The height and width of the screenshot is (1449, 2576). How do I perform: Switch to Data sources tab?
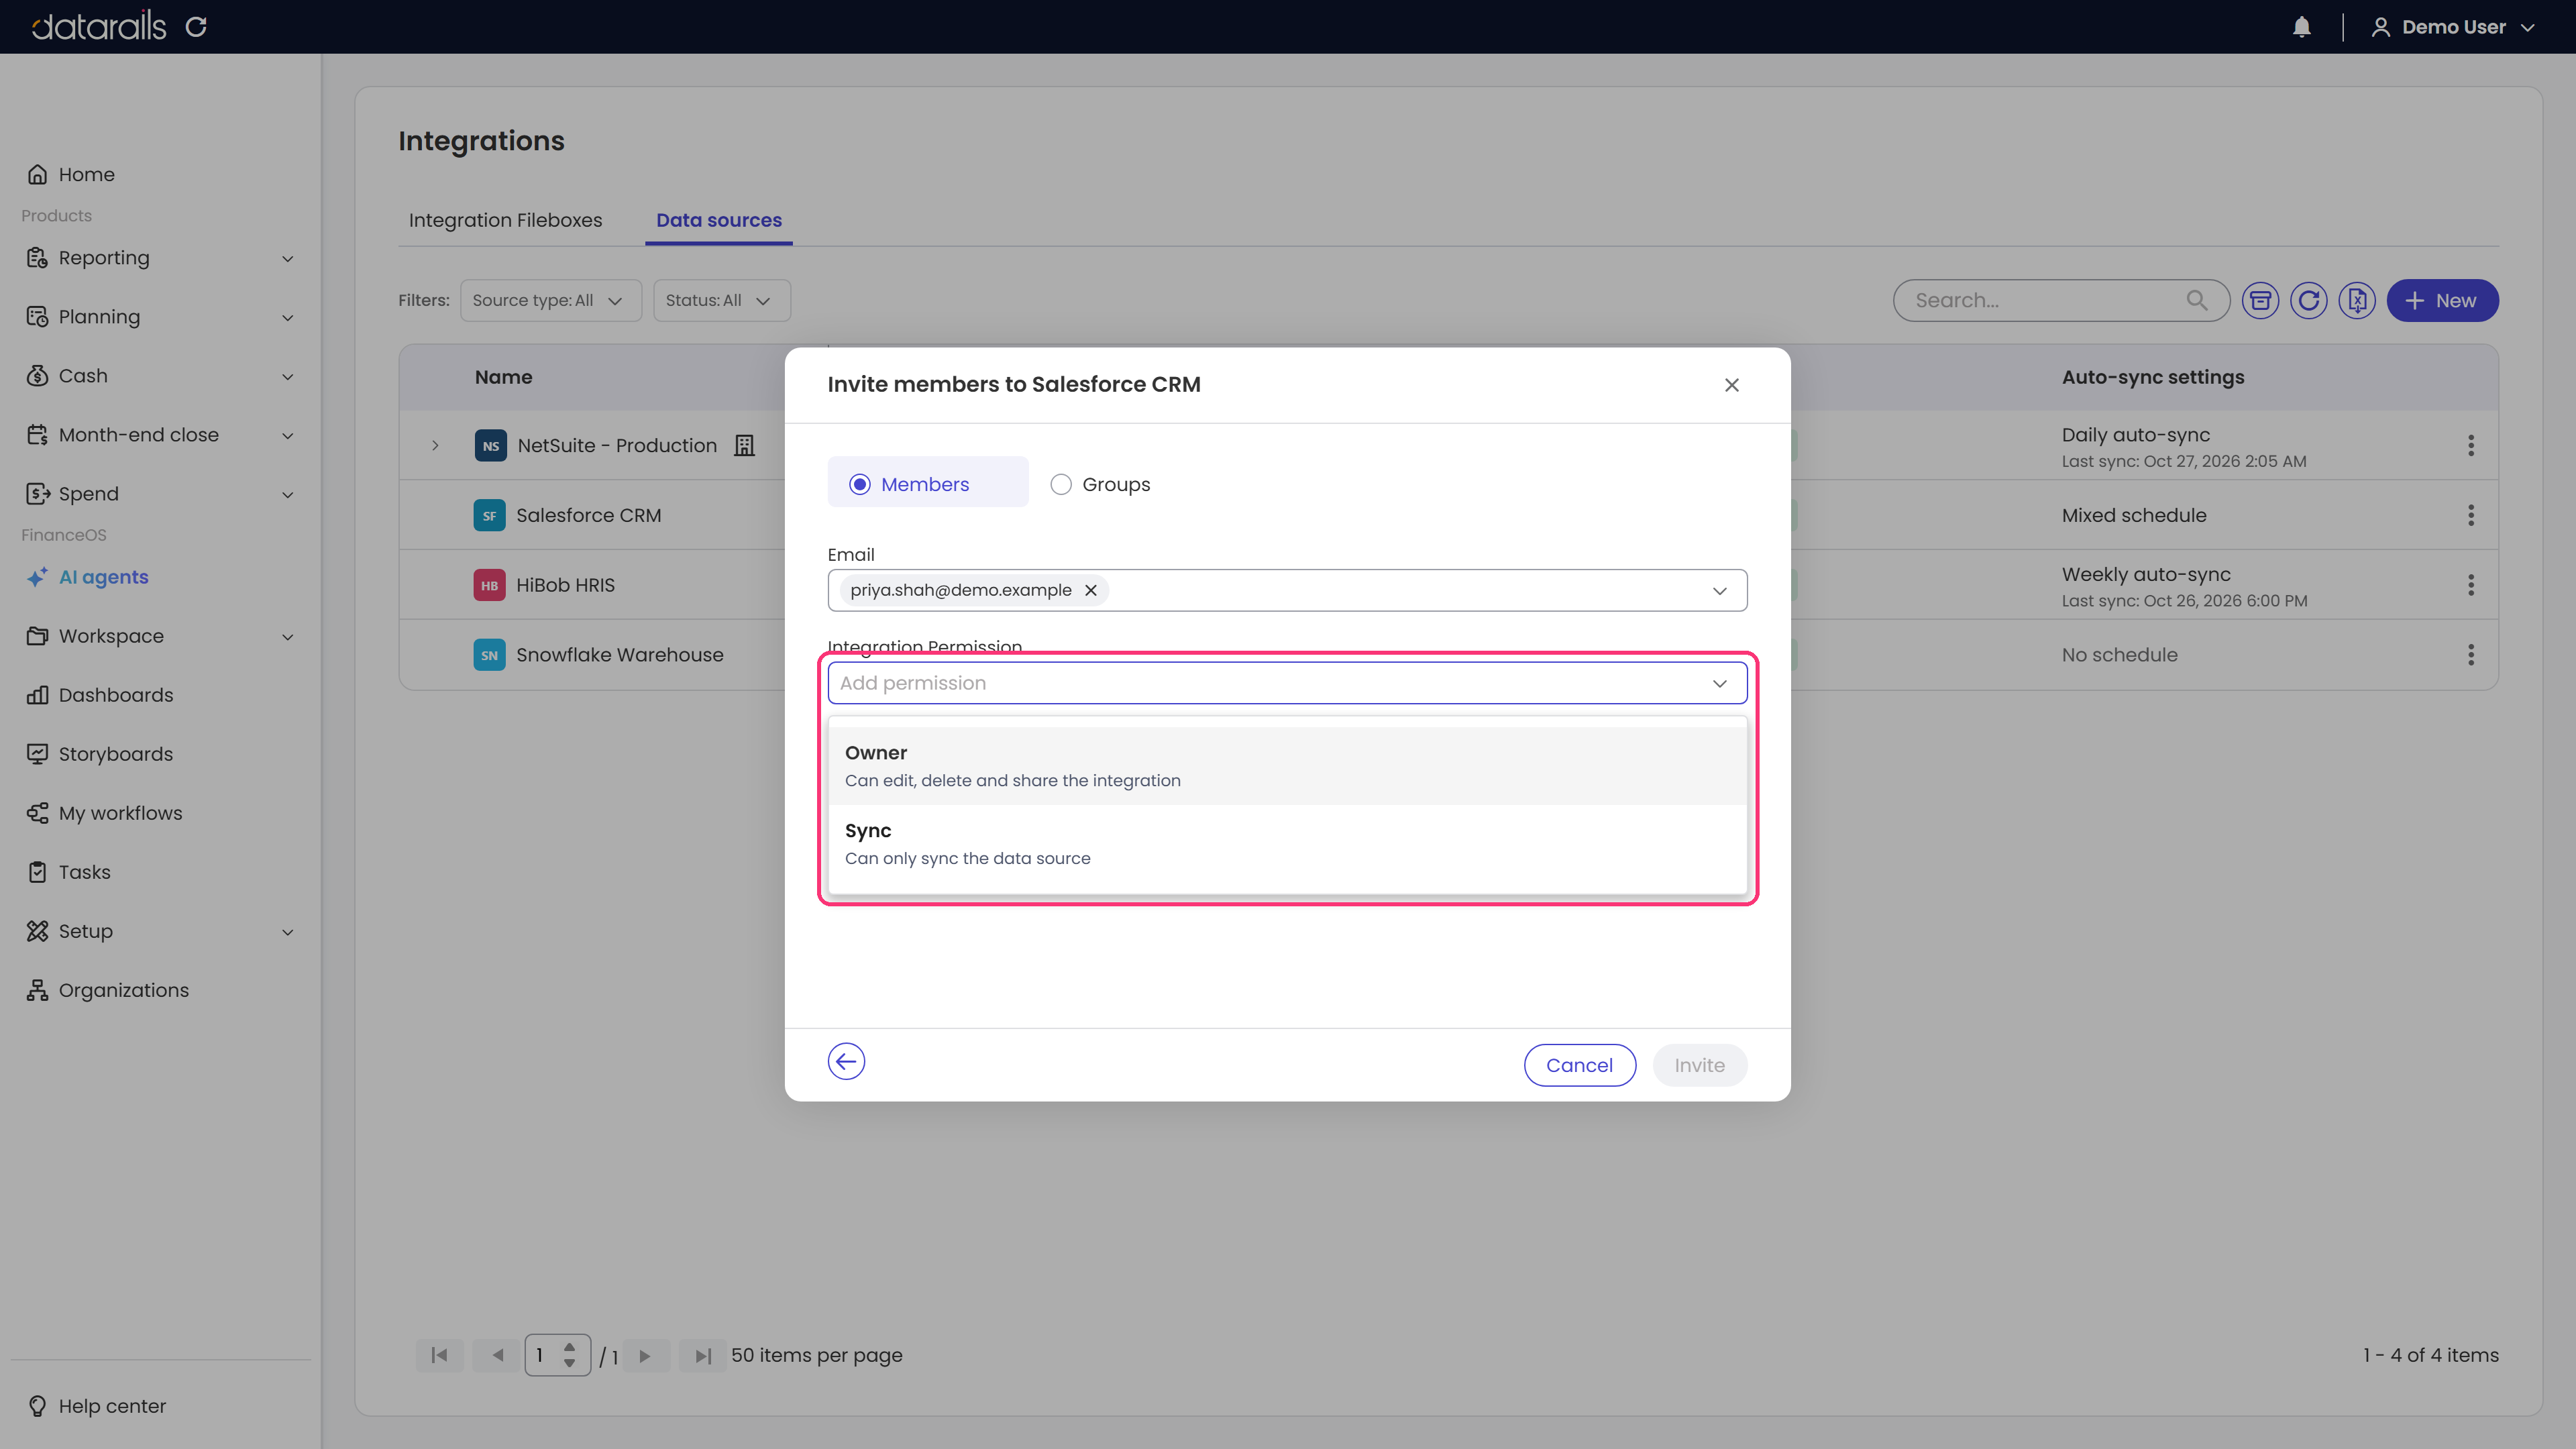pyautogui.click(x=719, y=220)
